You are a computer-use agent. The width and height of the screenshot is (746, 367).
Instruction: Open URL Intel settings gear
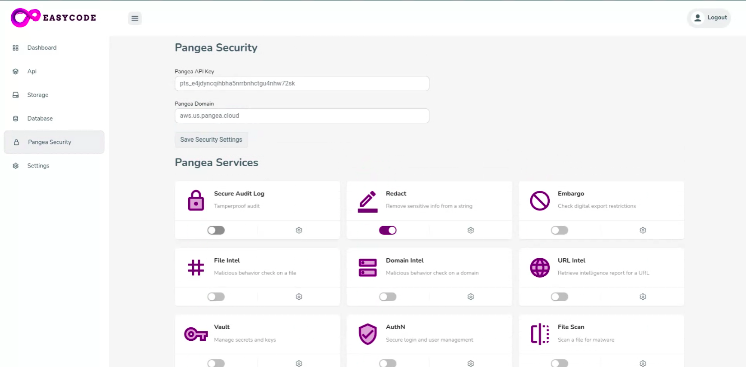pos(643,297)
